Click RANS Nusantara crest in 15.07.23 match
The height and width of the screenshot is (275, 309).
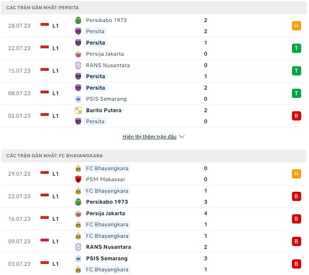point(78,65)
